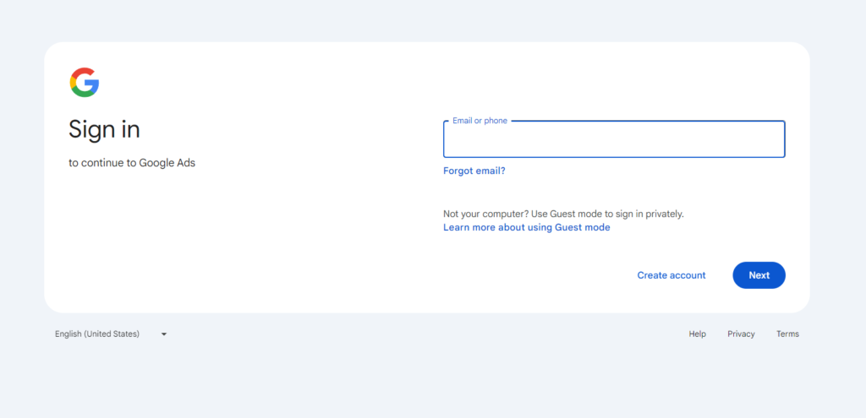Click the Create account button
This screenshot has height=418, width=866.
coord(671,275)
